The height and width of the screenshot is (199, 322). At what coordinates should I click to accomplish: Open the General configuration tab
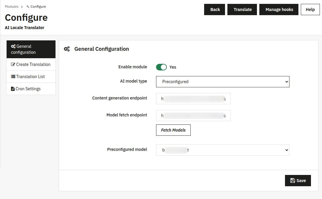(x=31, y=49)
